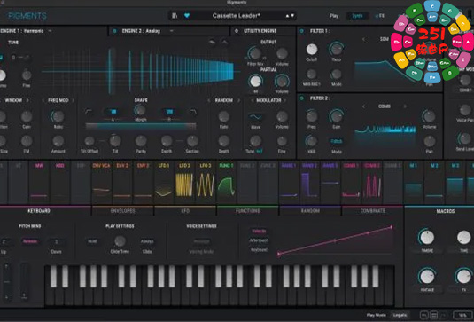474x322 pixels.
Task: Open the Combinate tab
Action: (x=372, y=210)
